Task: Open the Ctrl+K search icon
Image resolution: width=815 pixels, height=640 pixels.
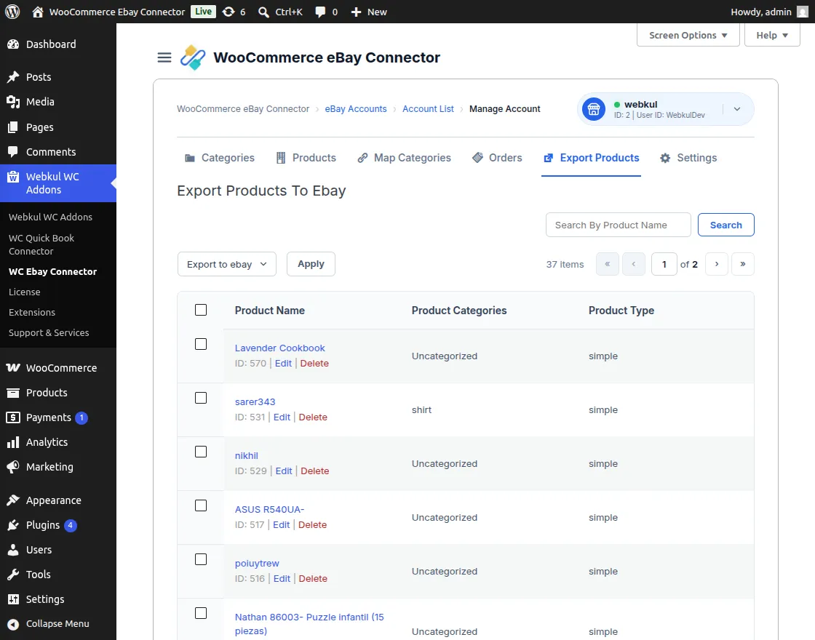Action: 263,12
